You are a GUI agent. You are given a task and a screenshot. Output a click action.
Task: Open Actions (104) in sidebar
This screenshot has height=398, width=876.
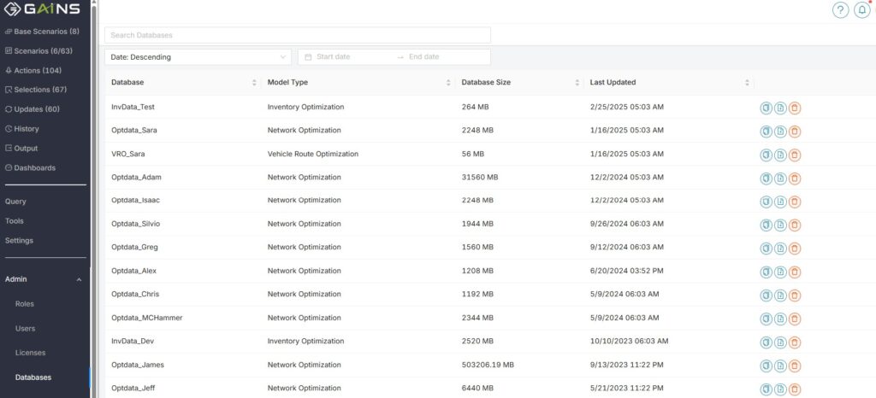(33, 70)
